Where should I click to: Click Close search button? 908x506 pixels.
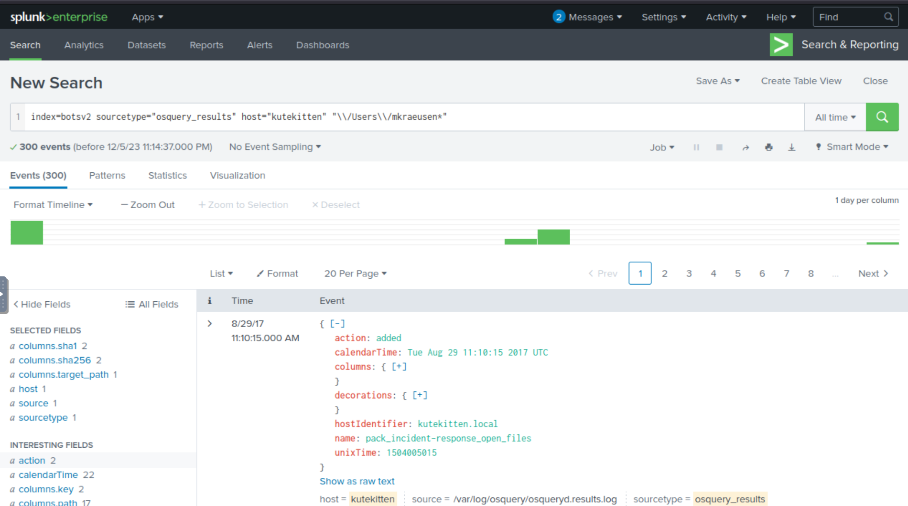pos(876,81)
